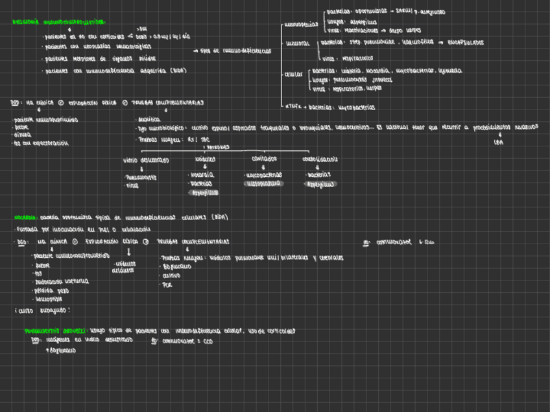Image resolution: width=550 pixels, height=412 pixels.
Task: Click the highlighted Histoplasma entry
Action: tap(263, 184)
